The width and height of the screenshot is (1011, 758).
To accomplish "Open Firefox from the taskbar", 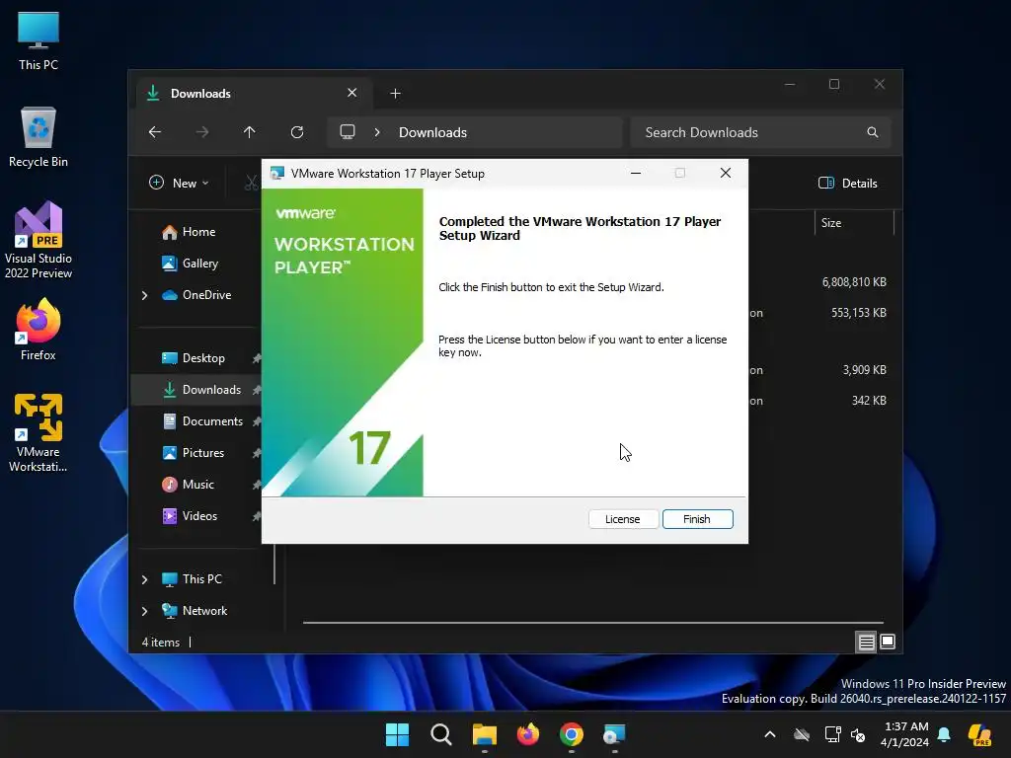I will (x=528, y=734).
